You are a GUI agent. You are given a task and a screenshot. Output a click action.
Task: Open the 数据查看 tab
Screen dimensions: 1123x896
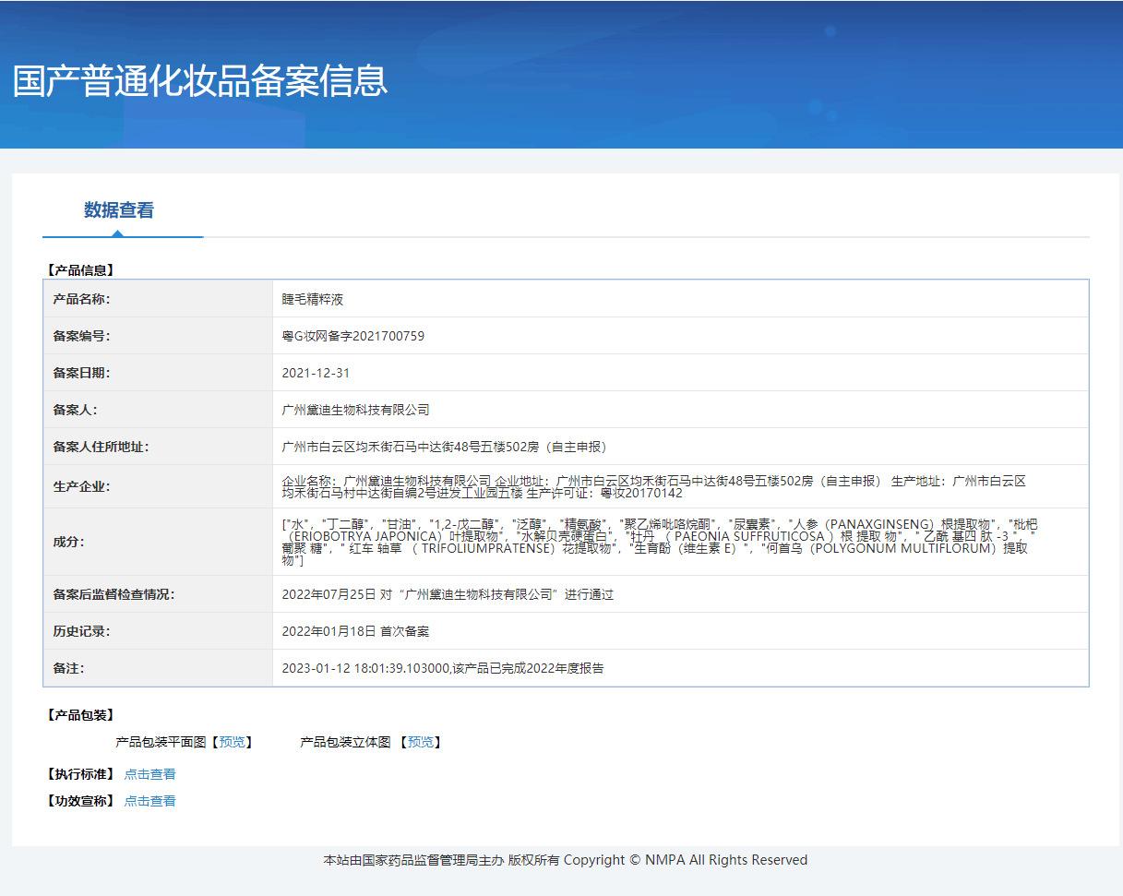(x=119, y=210)
